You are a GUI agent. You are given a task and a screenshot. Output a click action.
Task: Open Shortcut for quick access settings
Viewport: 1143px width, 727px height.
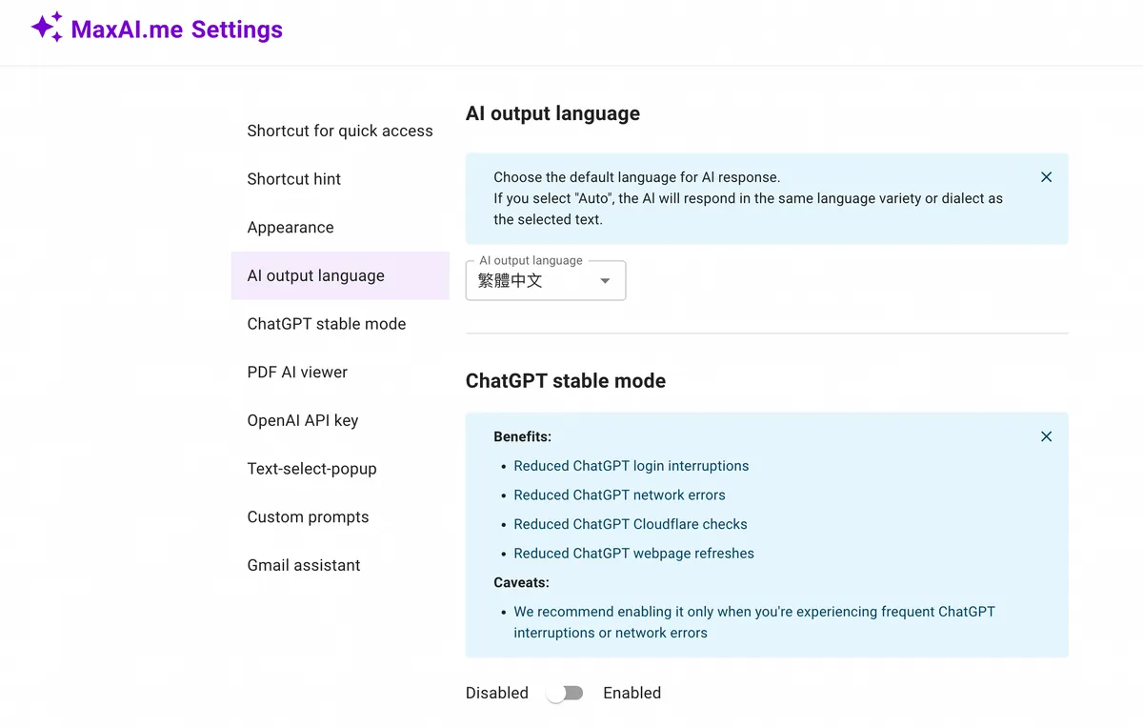tap(339, 131)
